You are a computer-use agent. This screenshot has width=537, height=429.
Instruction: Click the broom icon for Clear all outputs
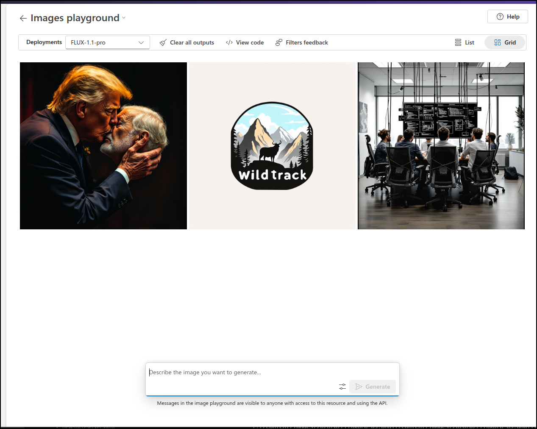click(x=163, y=43)
